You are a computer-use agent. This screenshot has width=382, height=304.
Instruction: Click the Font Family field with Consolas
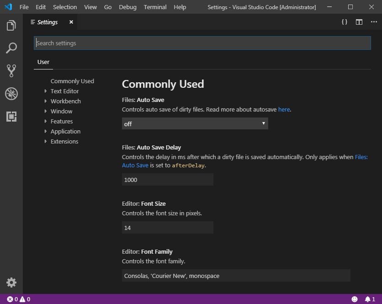(x=236, y=276)
